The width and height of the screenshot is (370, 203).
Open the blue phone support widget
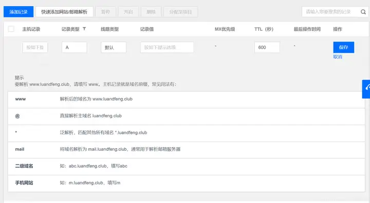(366, 89)
